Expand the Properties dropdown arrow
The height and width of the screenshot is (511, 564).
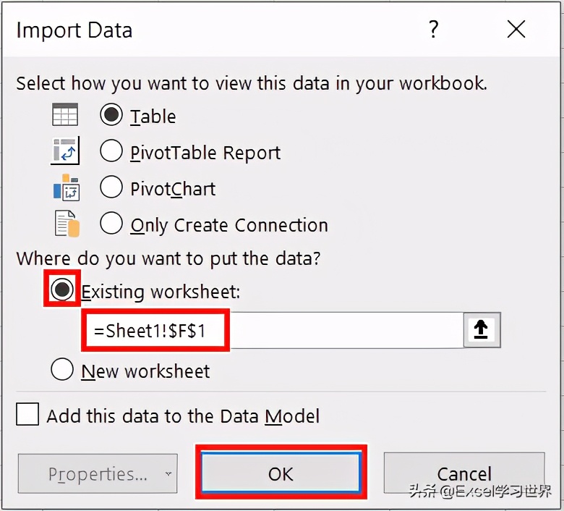[168, 474]
